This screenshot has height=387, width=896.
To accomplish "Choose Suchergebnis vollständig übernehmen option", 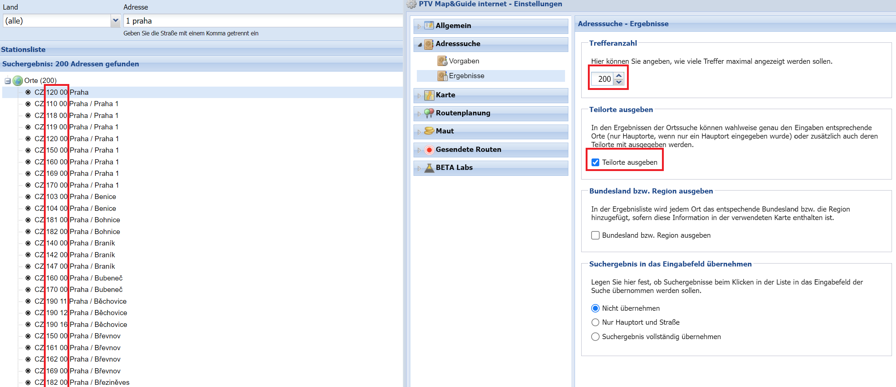I will pyautogui.click(x=595, y=337).
